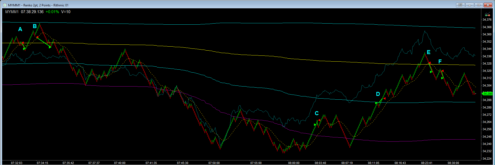Click the red entry arrow at trade A

coord(23,43)
